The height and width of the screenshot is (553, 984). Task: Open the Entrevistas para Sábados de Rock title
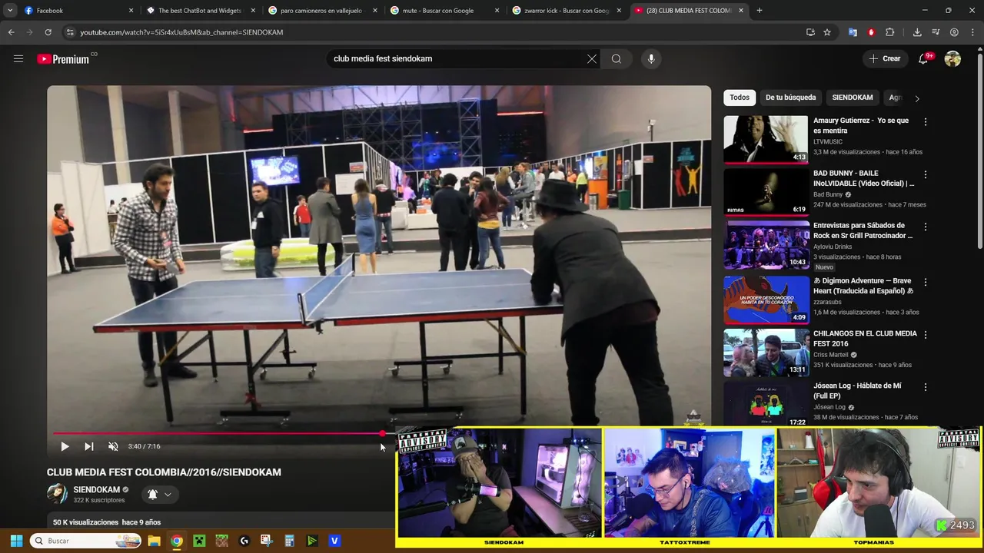[863, 230]
